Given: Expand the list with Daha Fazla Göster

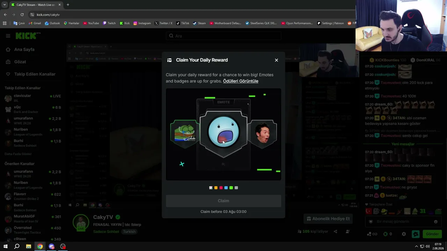Looking at the screenshot, I should click(x=18, y=154).
